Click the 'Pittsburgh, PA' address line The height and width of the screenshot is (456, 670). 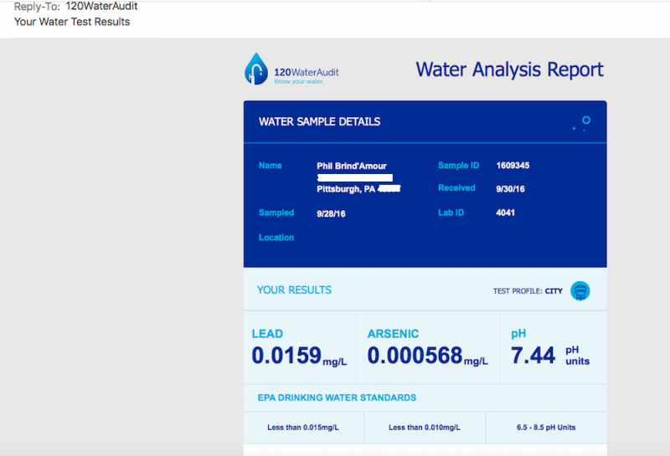coord(346,189)
